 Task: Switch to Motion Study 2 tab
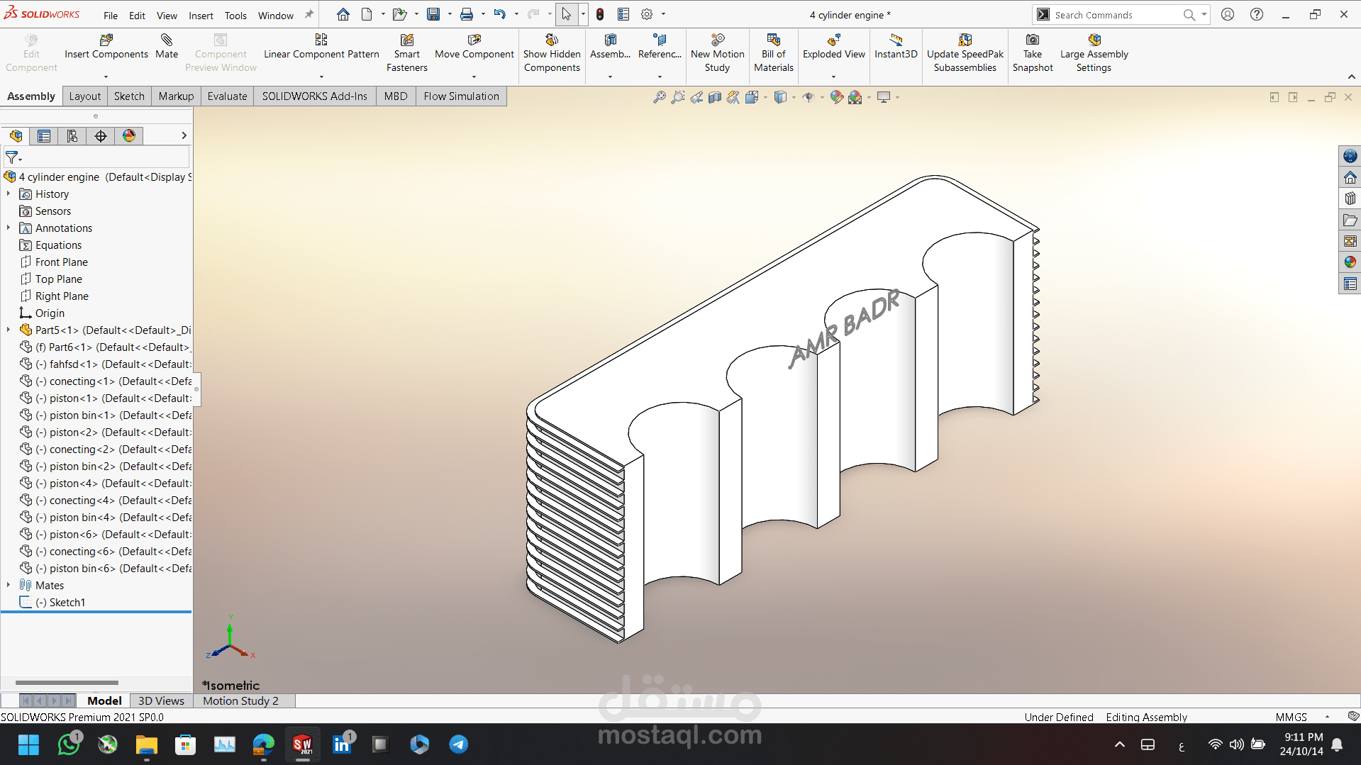point(240,700)
